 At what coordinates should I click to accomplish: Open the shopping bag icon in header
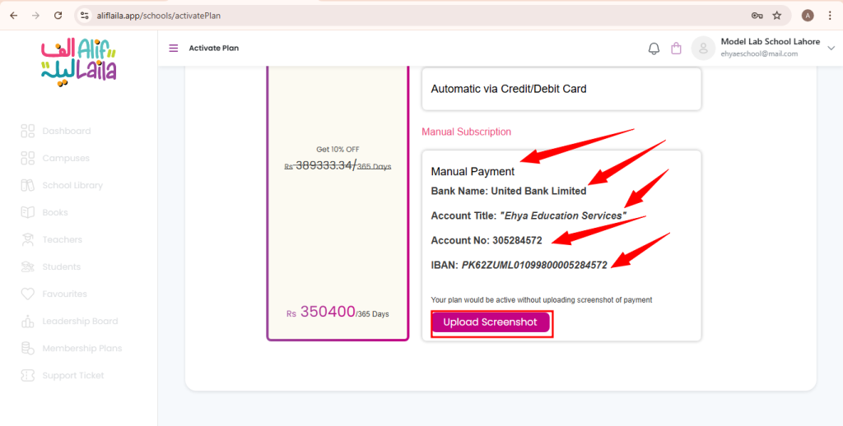point(677,49)
